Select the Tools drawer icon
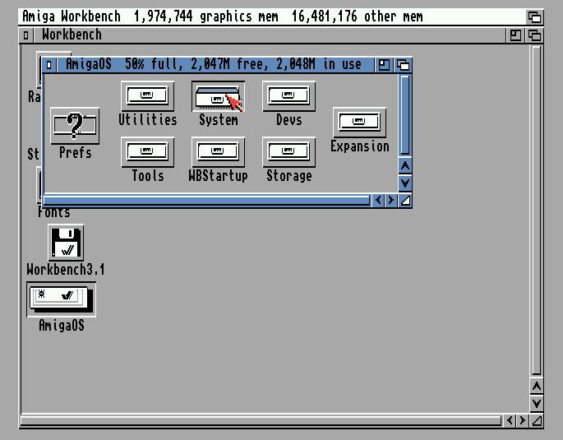 click(147, 152)
